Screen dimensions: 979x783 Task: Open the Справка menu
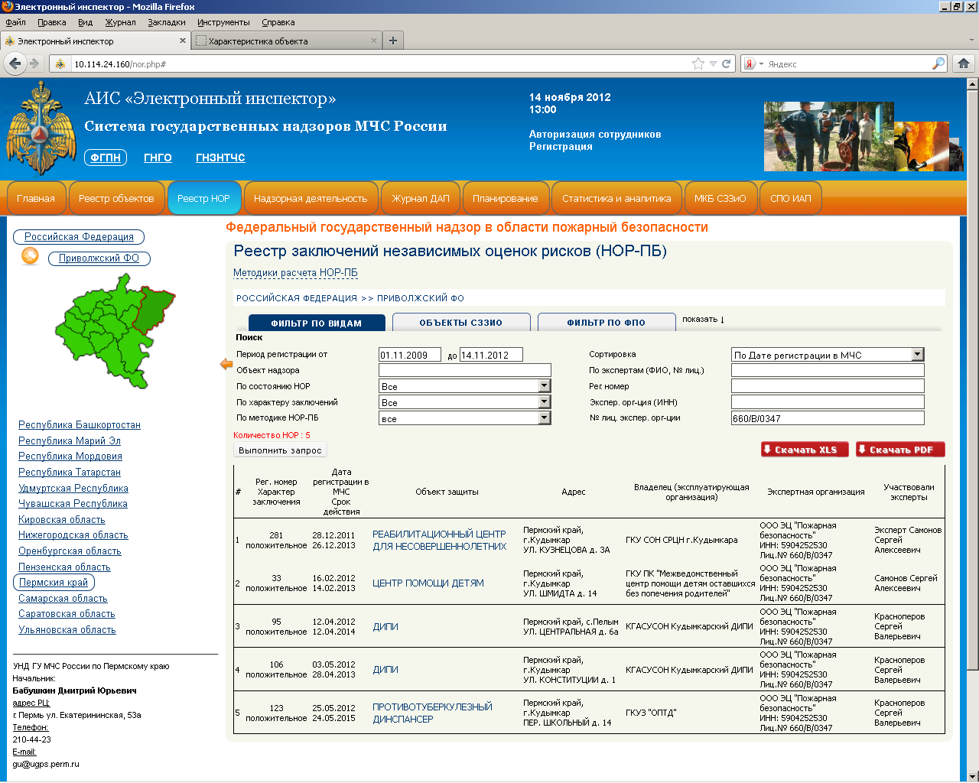coord(278,22)
